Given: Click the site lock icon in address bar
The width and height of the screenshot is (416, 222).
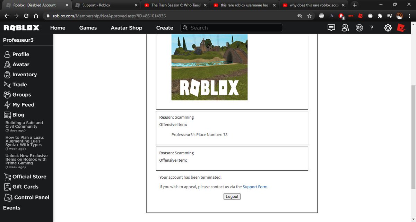Looking at the screenshot, I should point(48,16).
